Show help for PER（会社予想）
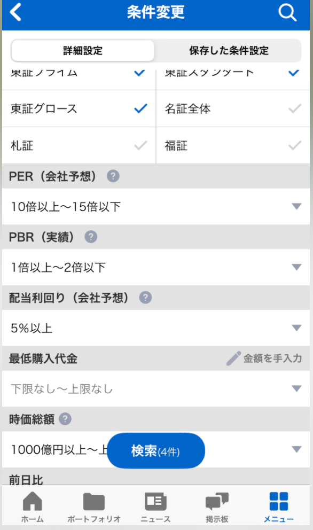The image size is (313, 530). [113, 176]
